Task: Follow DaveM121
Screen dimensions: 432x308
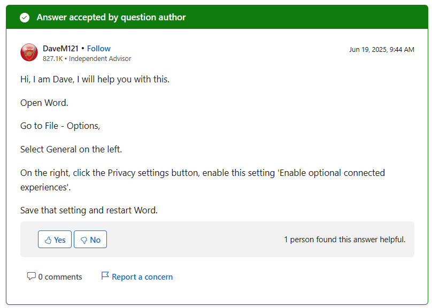Action: 99,48
